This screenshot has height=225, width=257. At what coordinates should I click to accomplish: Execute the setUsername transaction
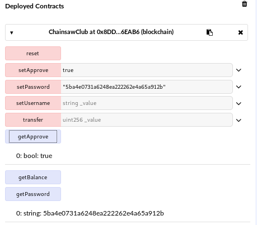(33, 103)
